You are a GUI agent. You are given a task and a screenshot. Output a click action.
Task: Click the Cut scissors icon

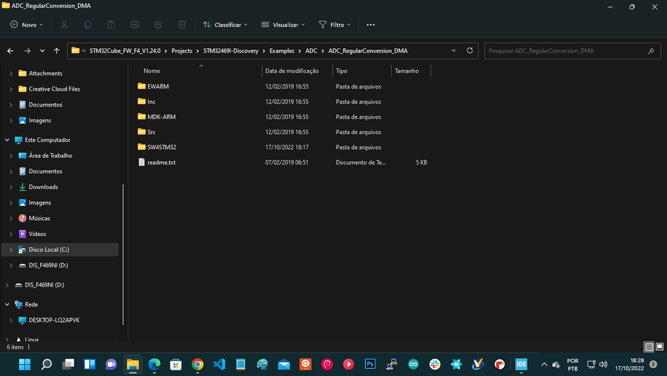64,25
